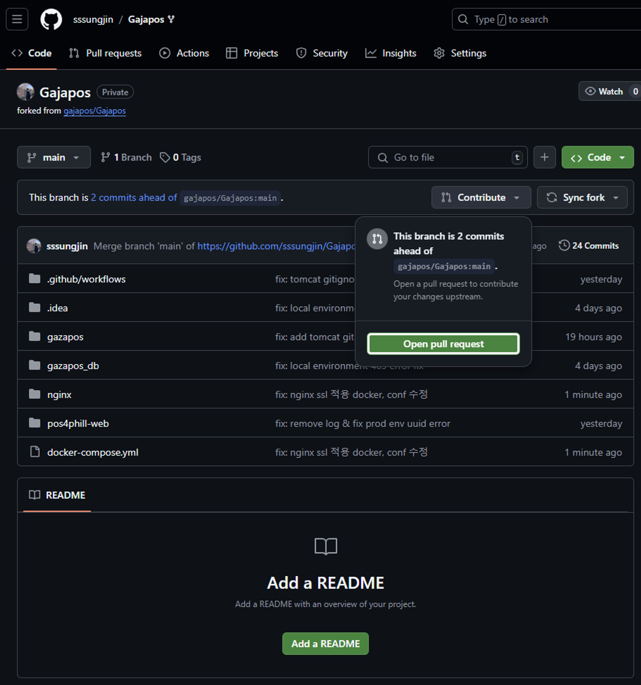Click the ssungjin avatar beside repository title

pos(25,92)
